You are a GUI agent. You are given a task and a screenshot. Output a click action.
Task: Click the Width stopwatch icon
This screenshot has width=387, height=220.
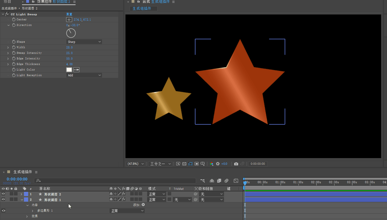click(14, 47)
